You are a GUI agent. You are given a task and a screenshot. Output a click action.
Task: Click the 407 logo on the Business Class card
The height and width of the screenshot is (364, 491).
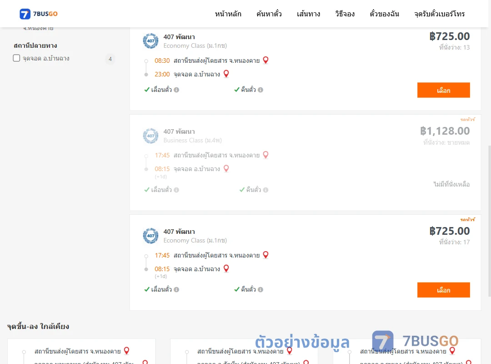coord(150,136)
